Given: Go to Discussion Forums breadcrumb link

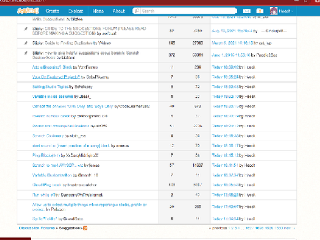Looking at the screenshot, I should (37, 228).
